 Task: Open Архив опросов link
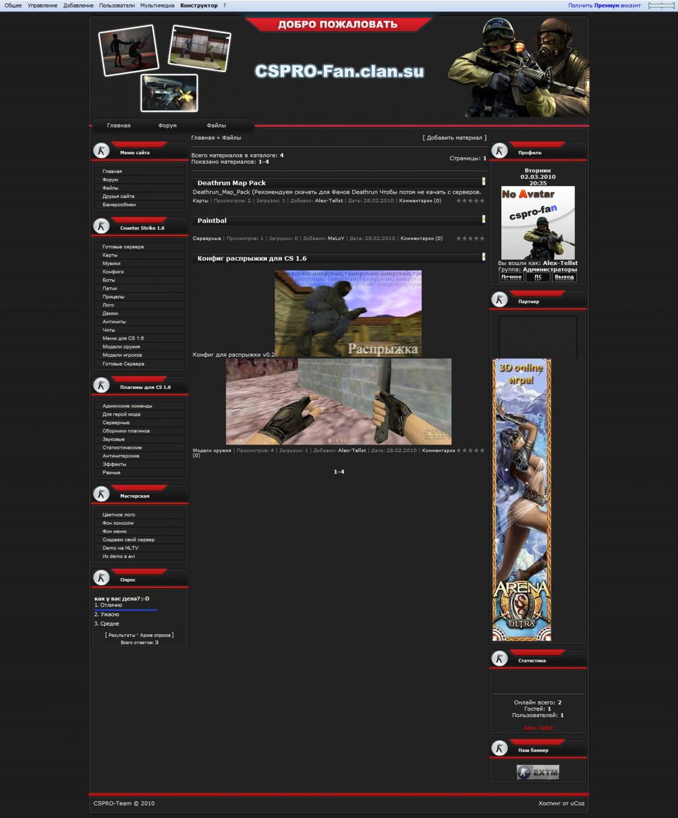[155, 635]
